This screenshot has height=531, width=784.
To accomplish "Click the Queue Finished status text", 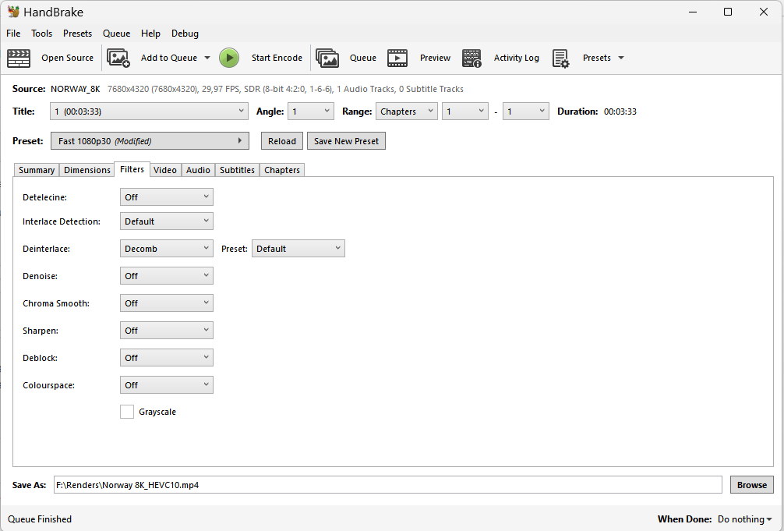I will [x=40, y=519].
